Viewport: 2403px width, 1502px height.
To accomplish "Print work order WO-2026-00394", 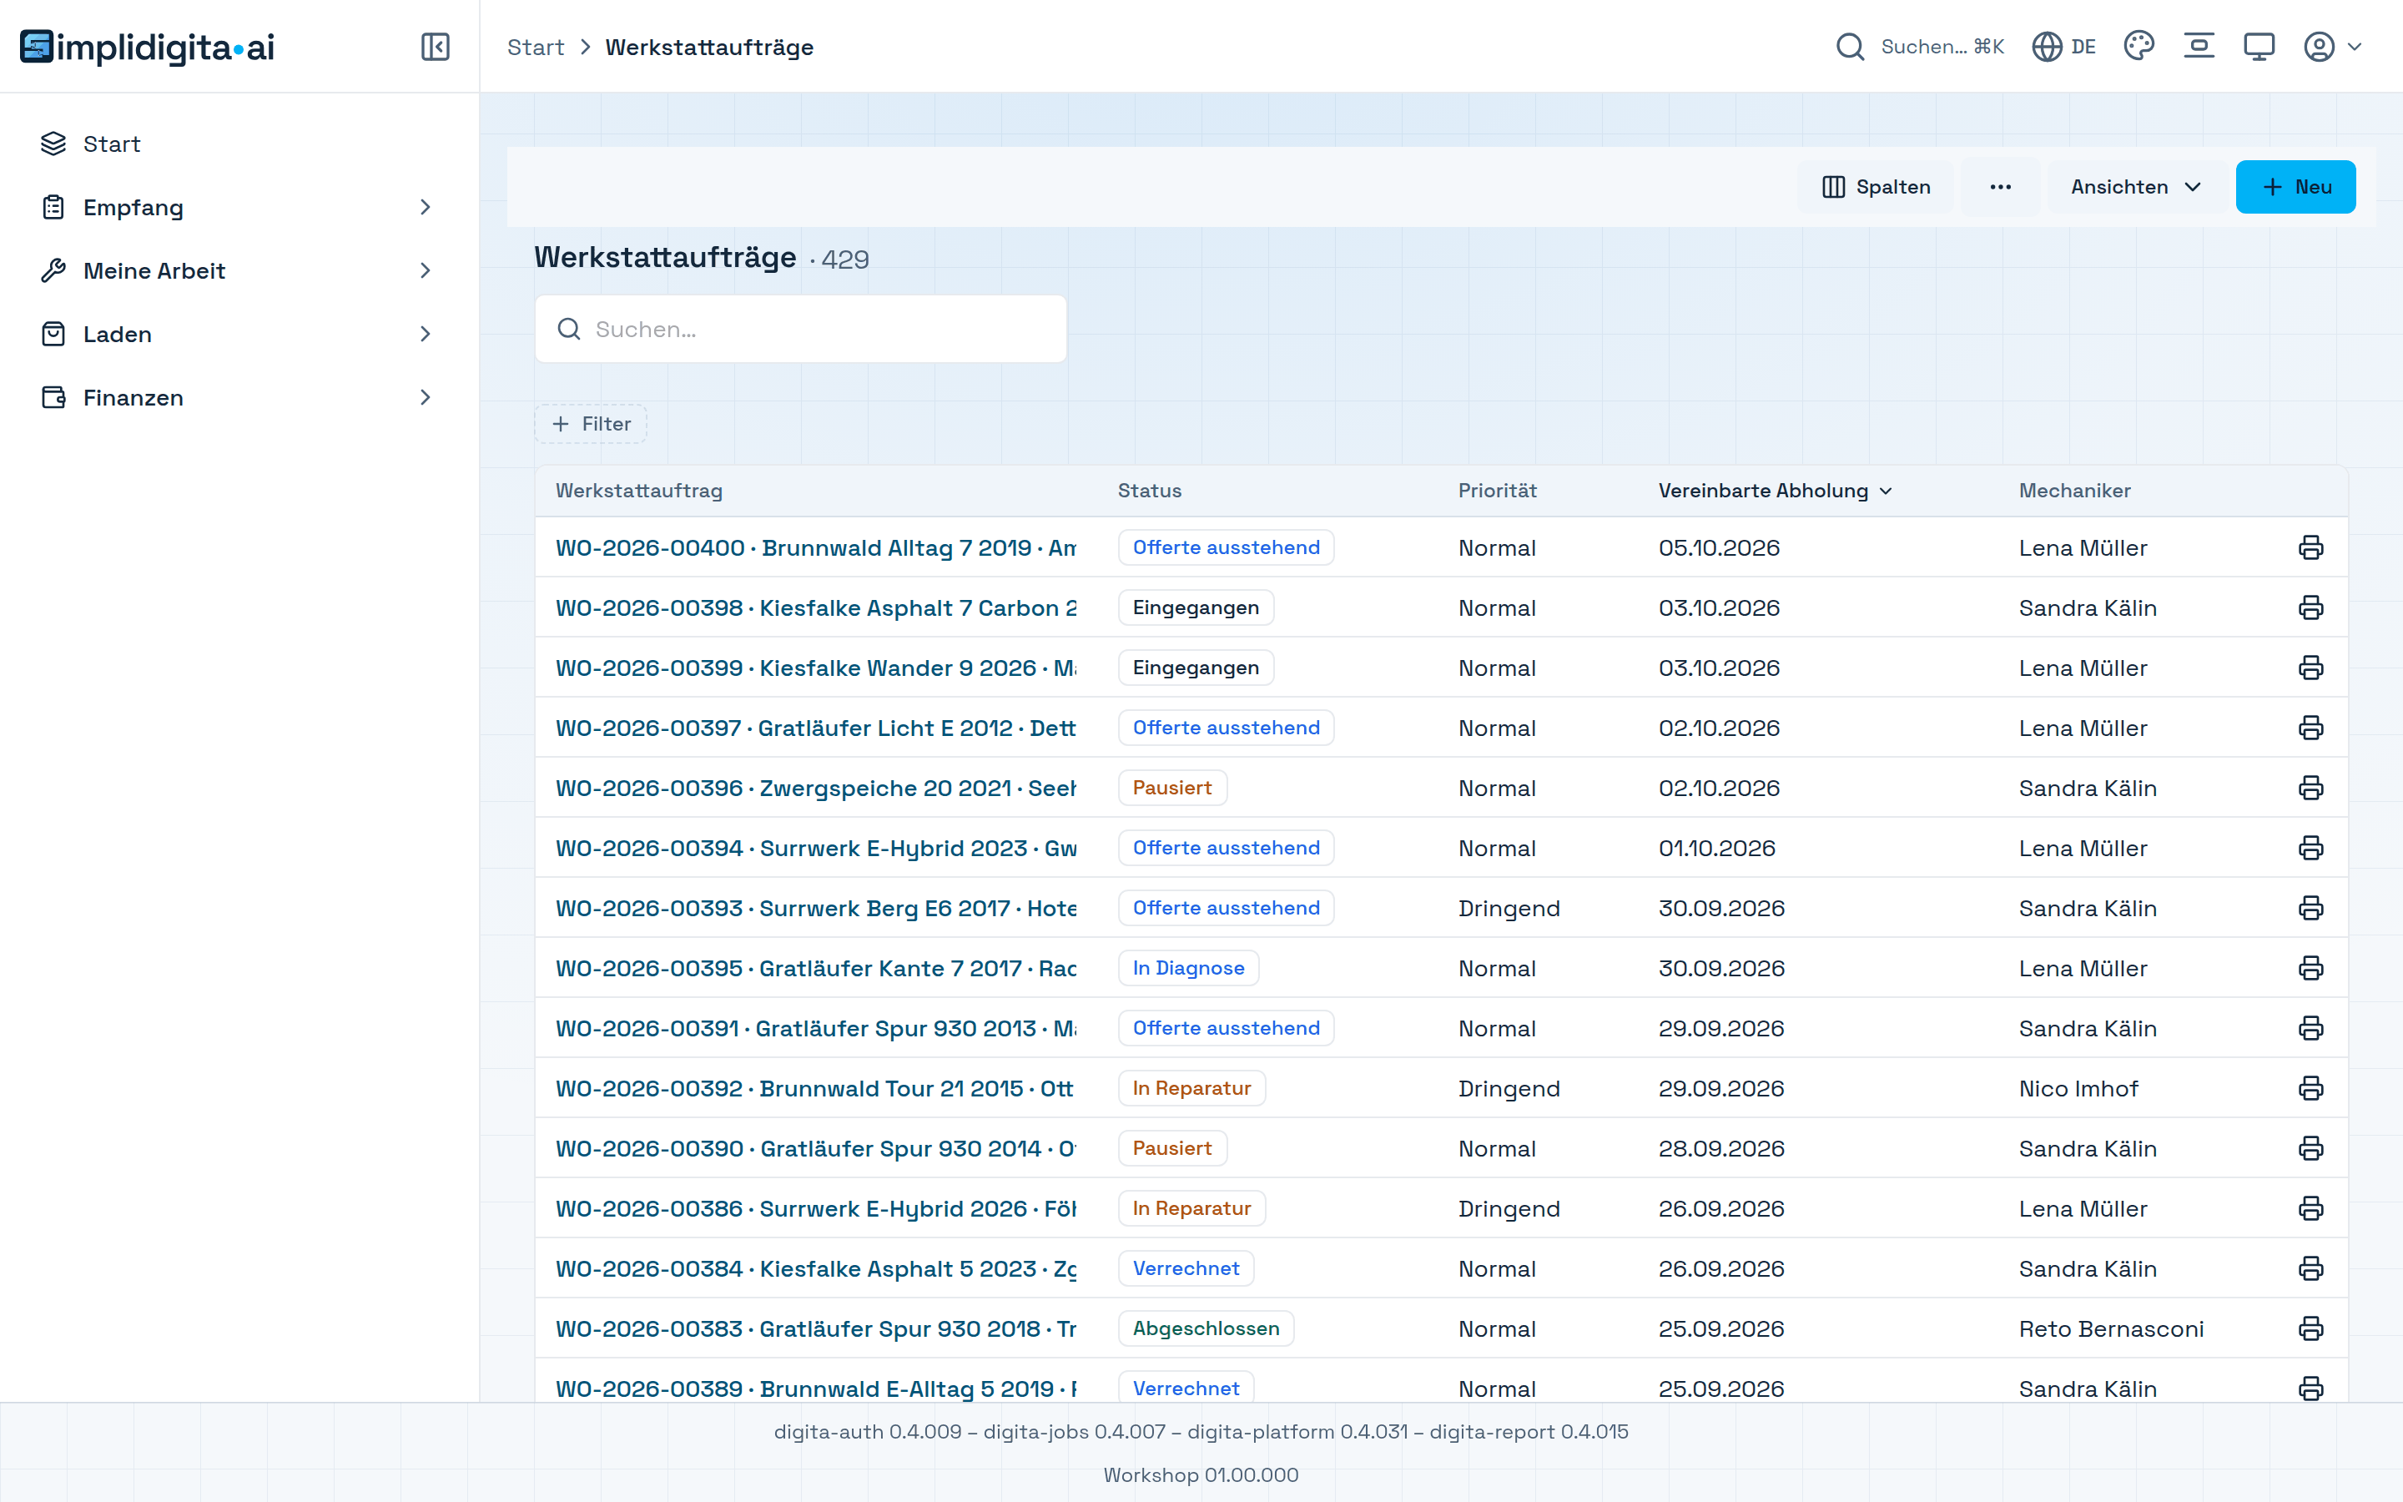I will (2310, 849).
